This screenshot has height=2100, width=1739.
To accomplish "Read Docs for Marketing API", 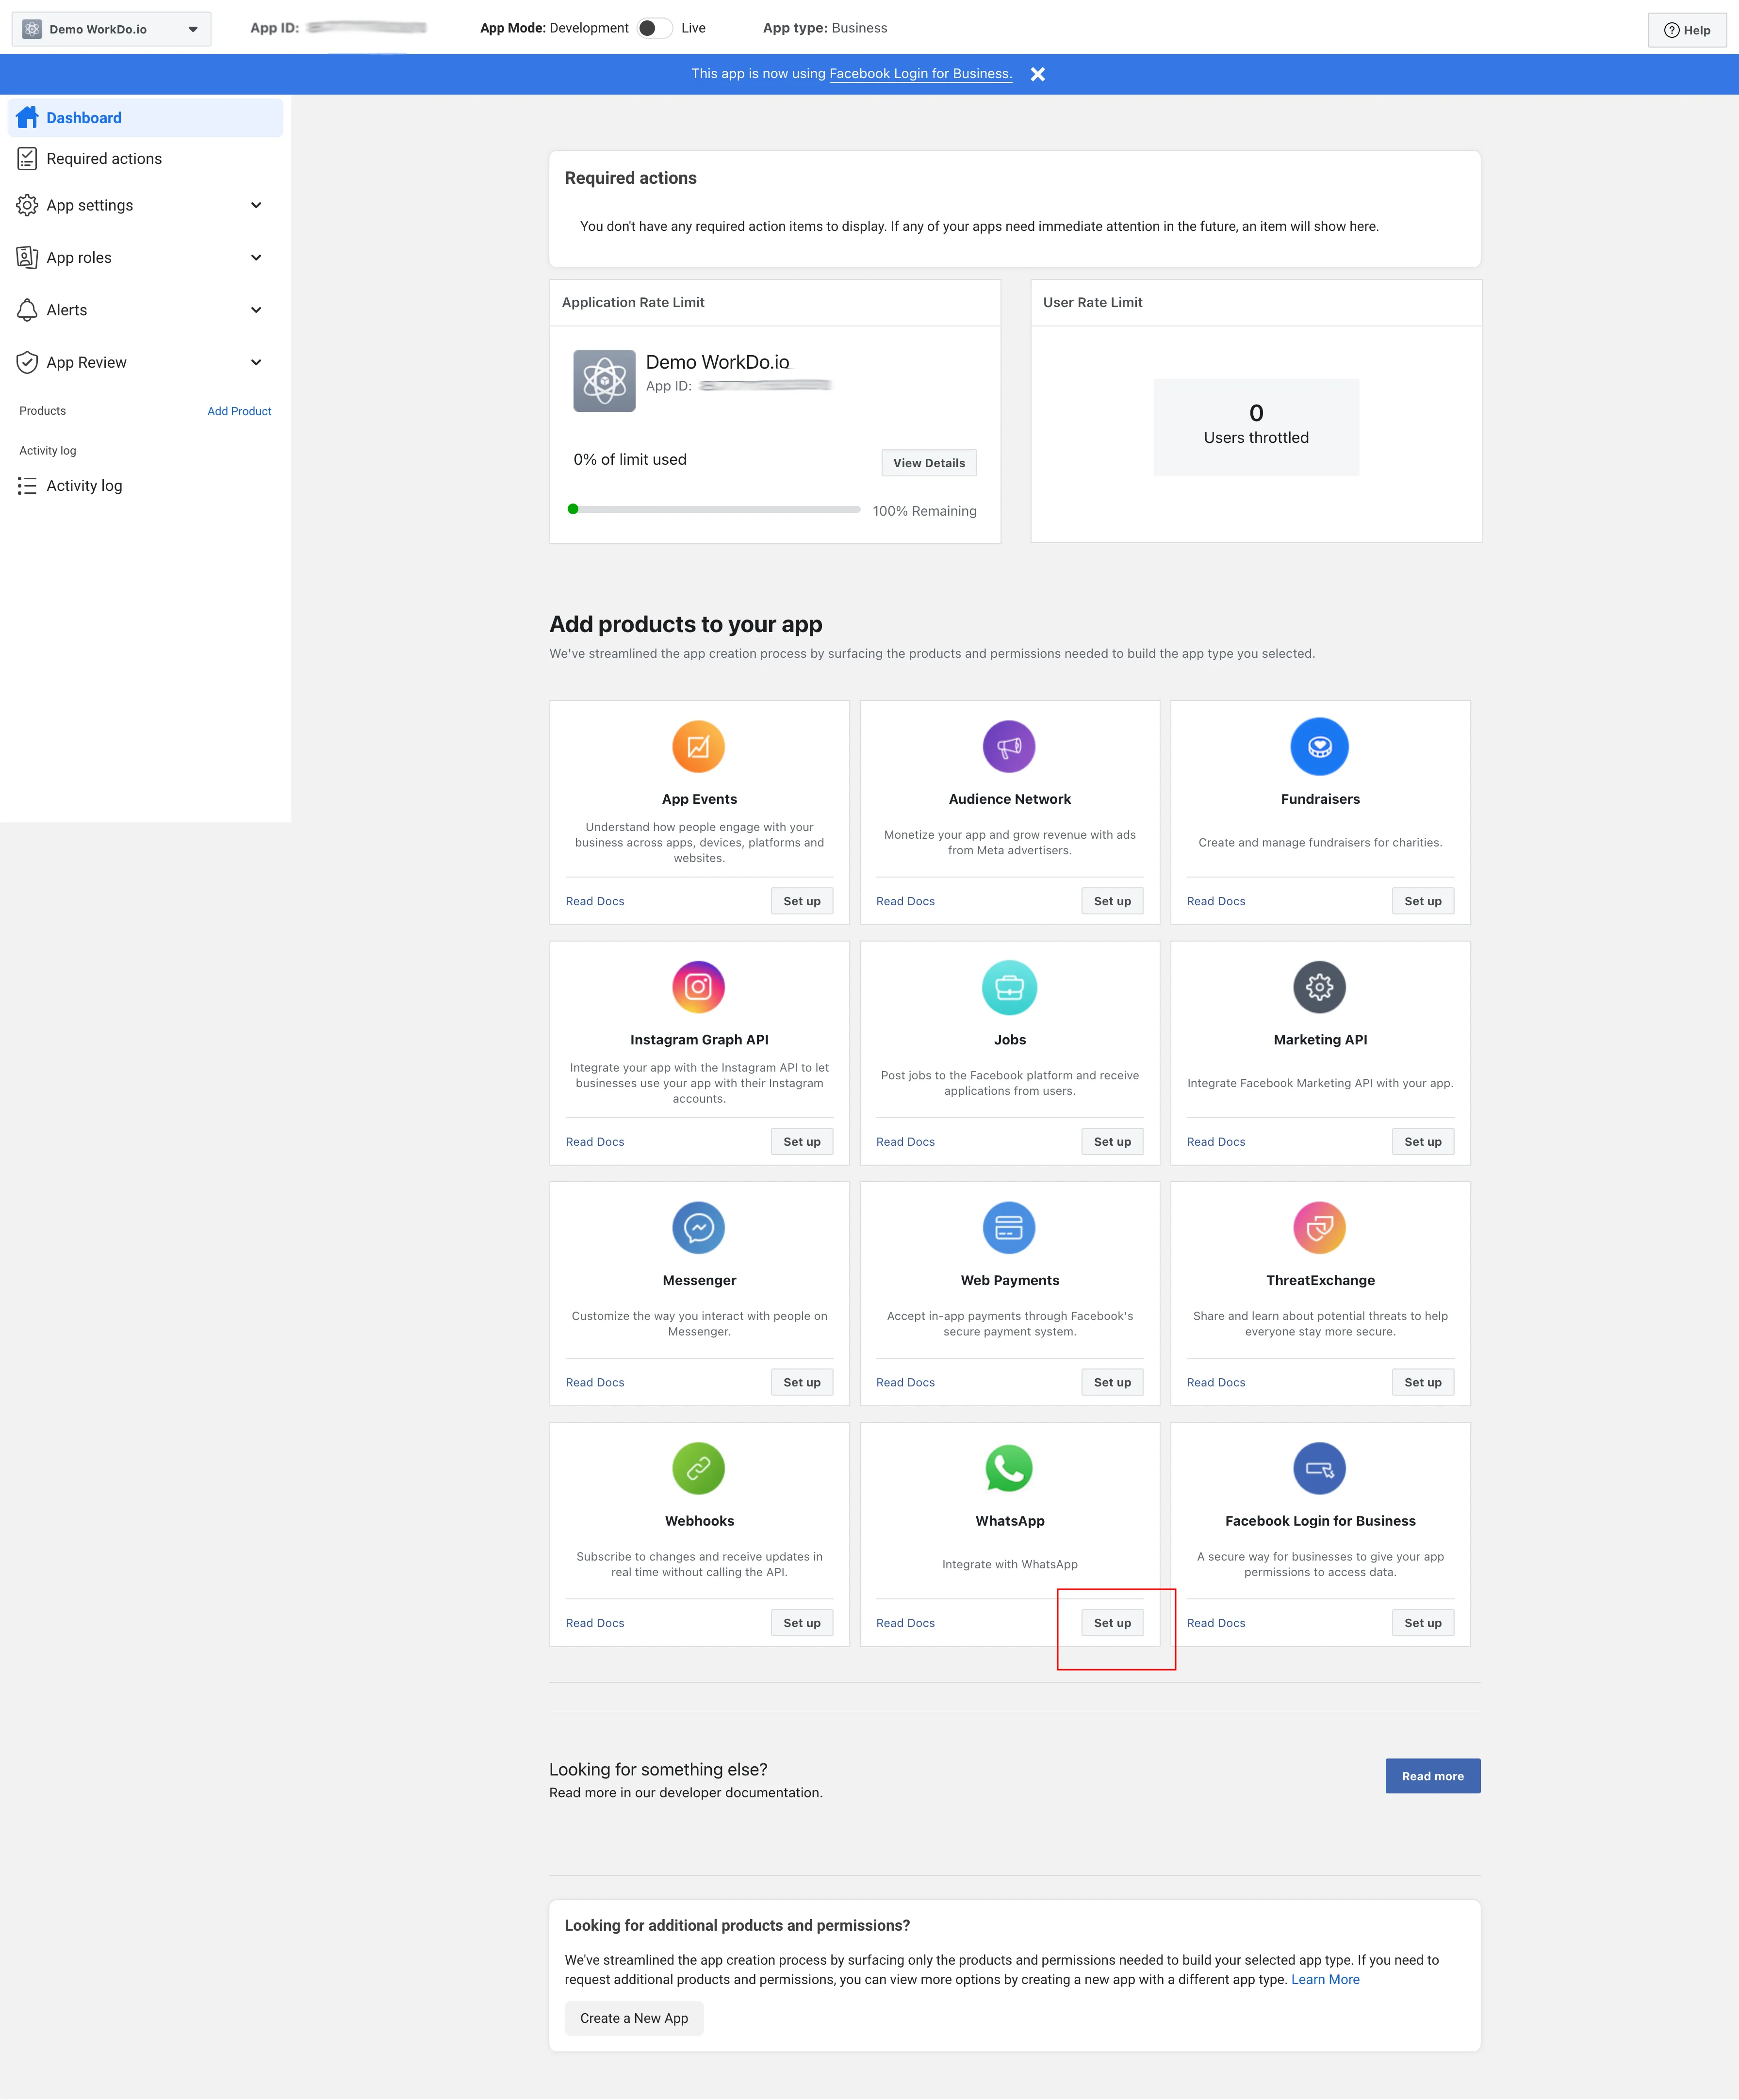I will (x=1216, y=1142).
